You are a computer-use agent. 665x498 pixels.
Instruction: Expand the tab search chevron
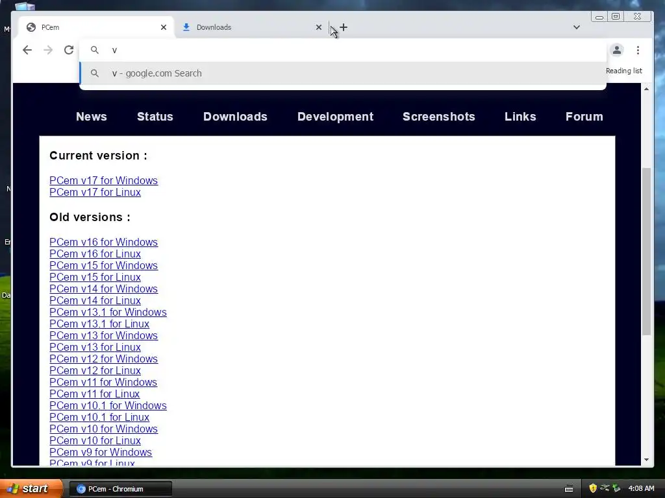pos(577,27)
